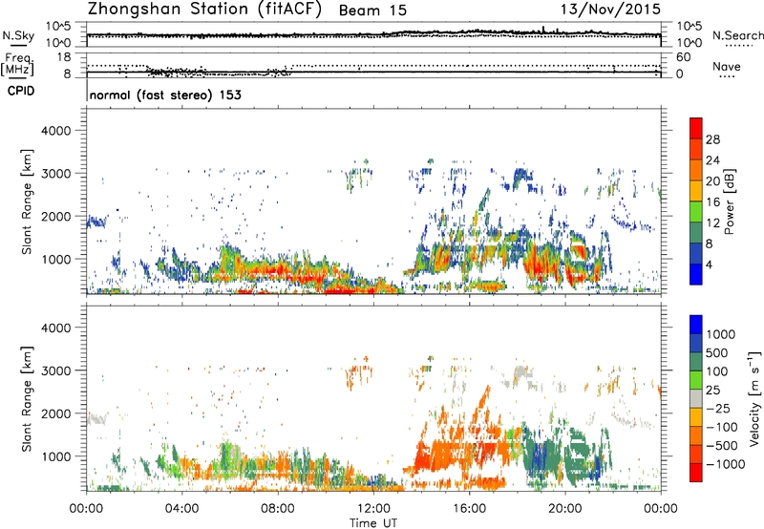Click the "-100" velocity scale value
764x529 pixels.
723,427
